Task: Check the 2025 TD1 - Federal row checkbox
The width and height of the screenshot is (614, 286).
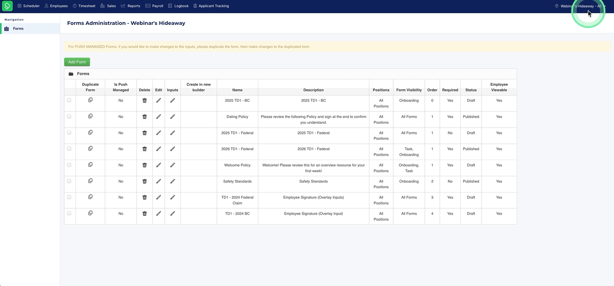Action: pos(69,133)
